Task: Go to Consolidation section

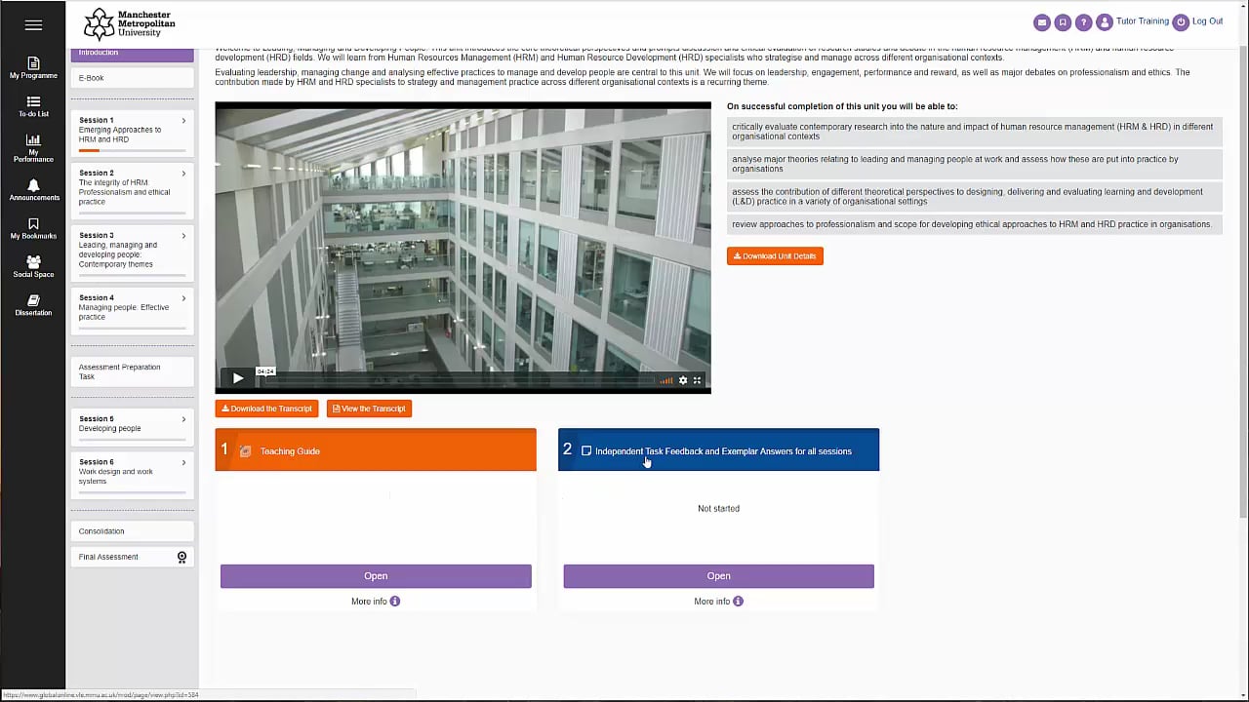Action: tap(132, 531)
